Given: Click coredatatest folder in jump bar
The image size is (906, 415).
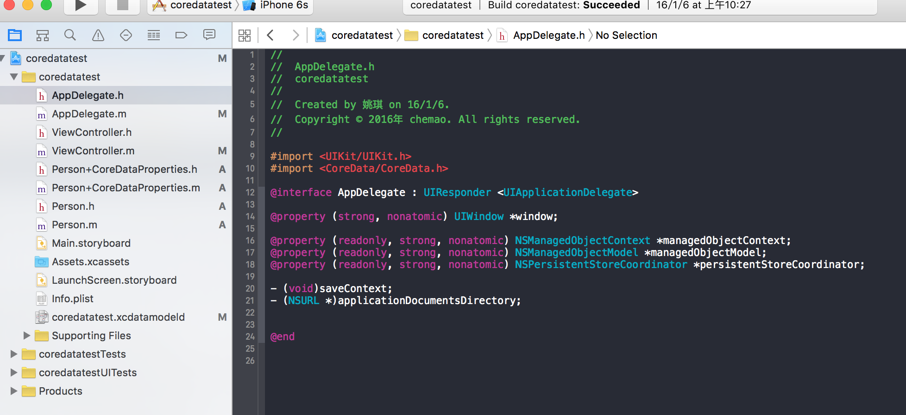Looking at the screenshot, I should click(444, 36).
